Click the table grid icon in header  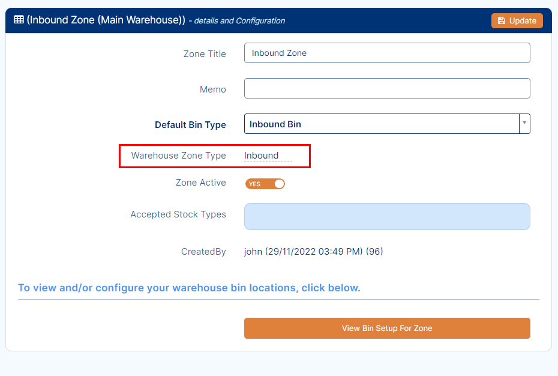tap(19, 20)
